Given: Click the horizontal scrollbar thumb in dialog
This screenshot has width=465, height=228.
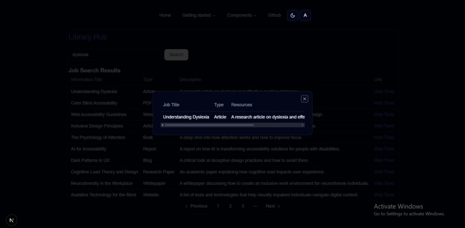Looking at the screenshot, I should pos(209,125).
